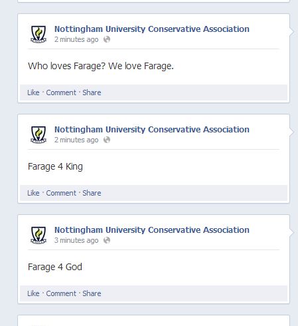Click the crest avatar on the 'Farage 4 King' post
Screen dimensions: 298x326
[38, 134]
